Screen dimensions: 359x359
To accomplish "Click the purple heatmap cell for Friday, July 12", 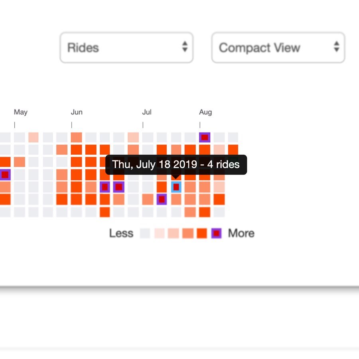I will (x=162, y=199).
